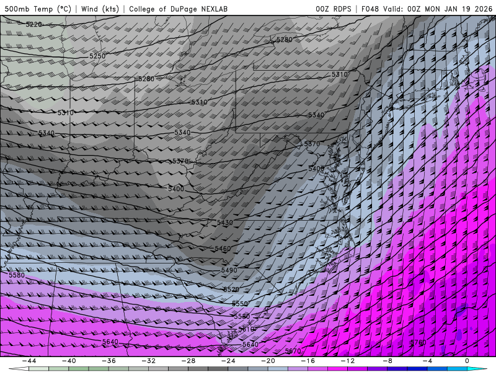Click the 5520 contour label
The height and width of the screenshot is (372, 496).
231,290
